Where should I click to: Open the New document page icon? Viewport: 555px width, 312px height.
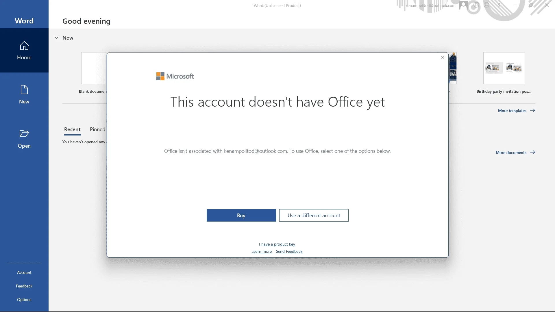[24, 90]
